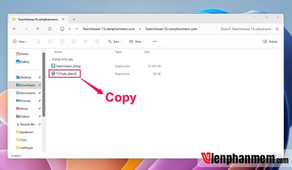
Task: Add a new tab with plus
Action: [x=74, y=19]
